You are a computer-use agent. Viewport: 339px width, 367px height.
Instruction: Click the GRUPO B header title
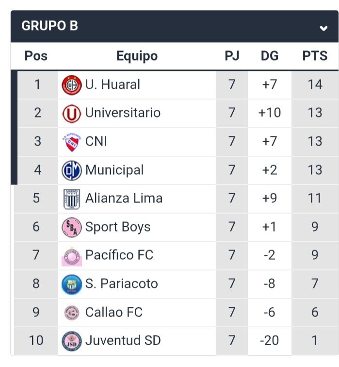pos(49,26)
